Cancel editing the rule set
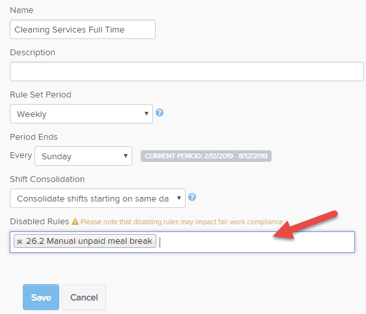 click(x=84, y=297)
